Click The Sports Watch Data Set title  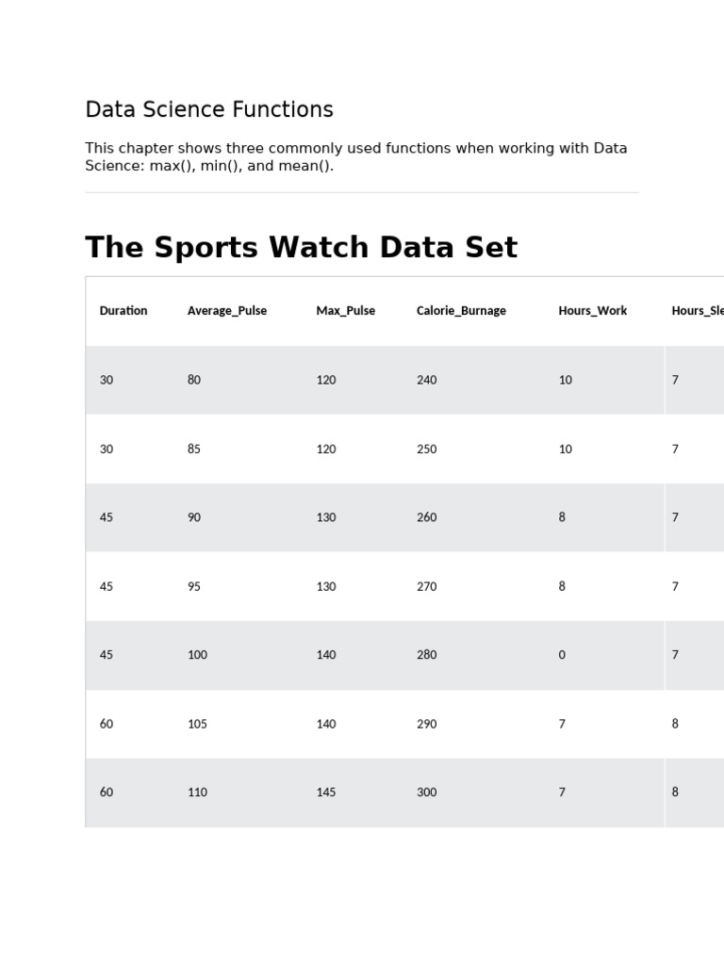(301, 248)
